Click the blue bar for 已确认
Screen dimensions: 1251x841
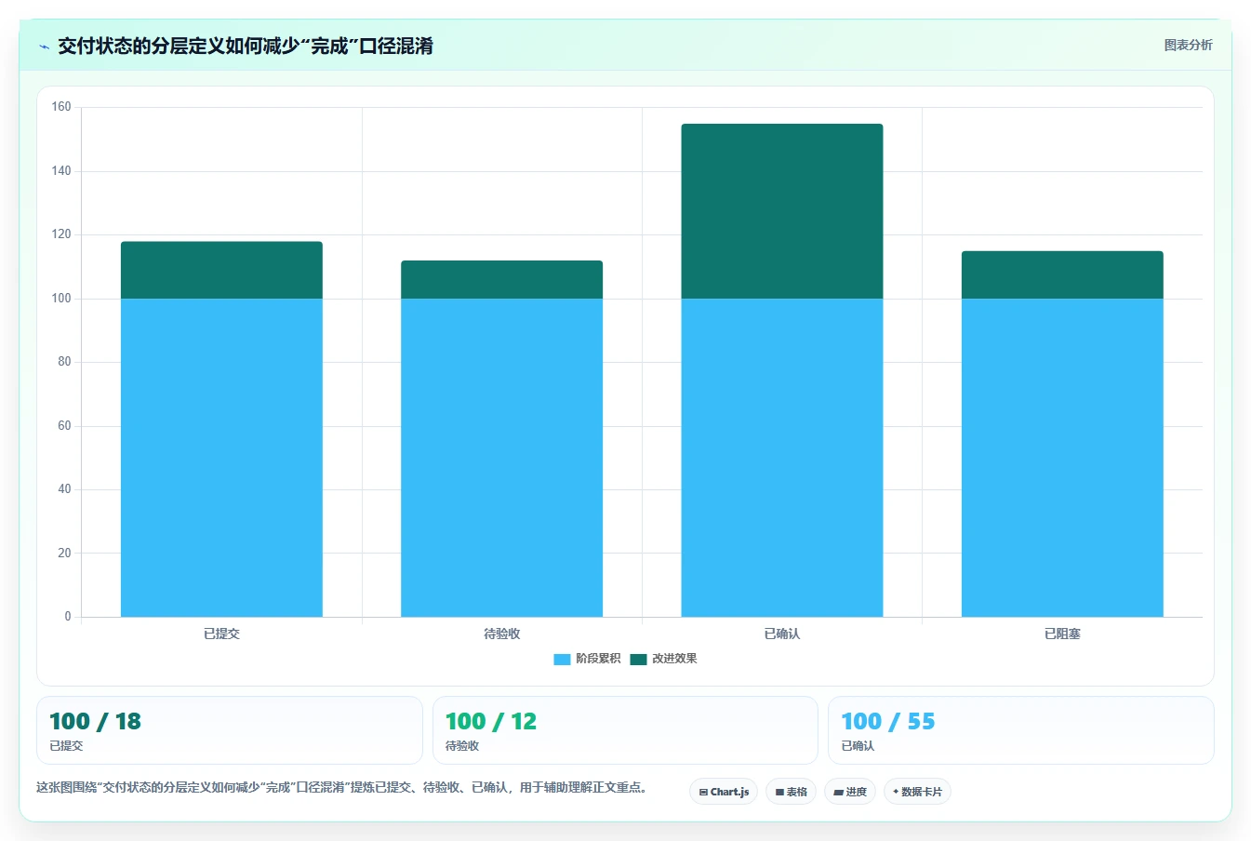[x=782, y=457]
